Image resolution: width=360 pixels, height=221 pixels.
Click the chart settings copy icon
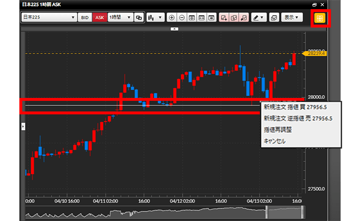tap(274, 17)
